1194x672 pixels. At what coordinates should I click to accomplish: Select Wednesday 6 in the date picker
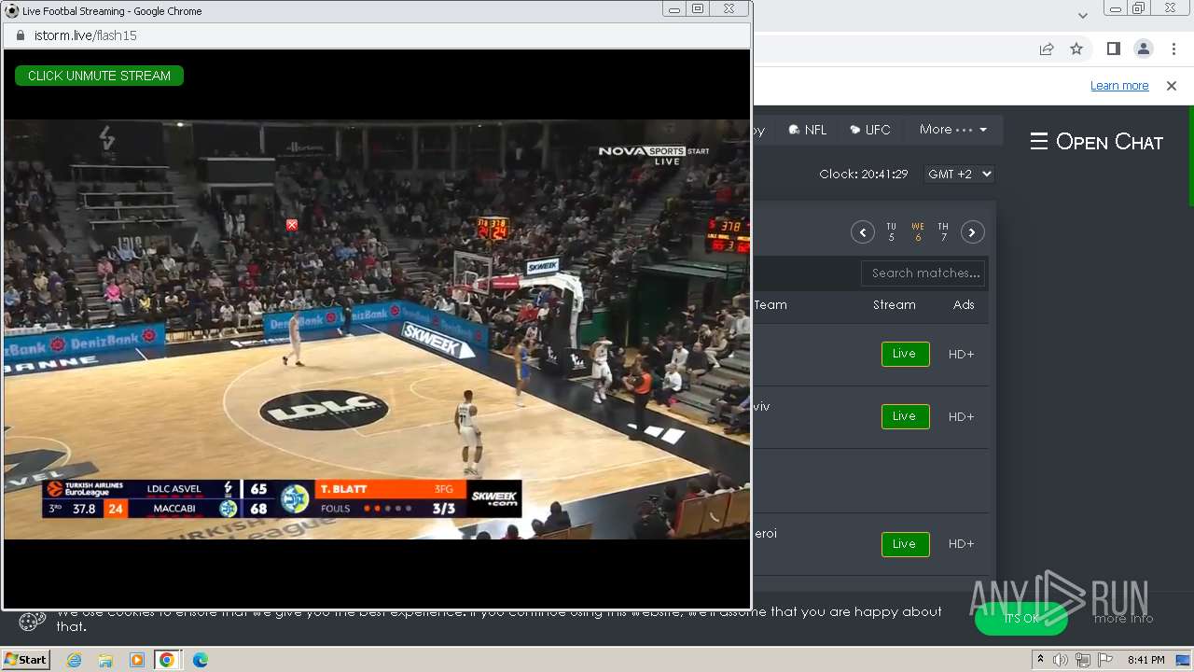click(x=918, y=232)
